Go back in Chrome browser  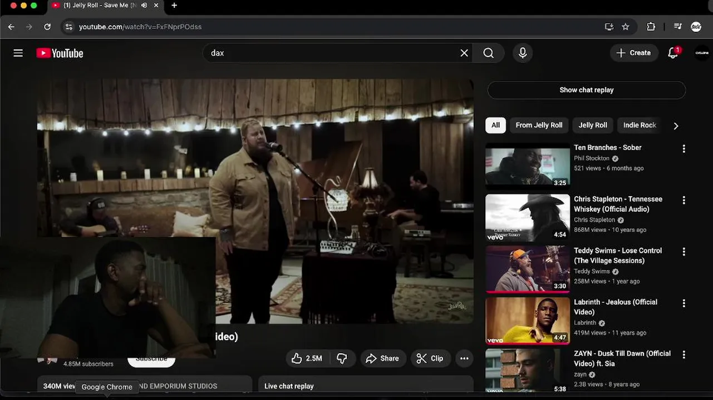coord(11,27)
